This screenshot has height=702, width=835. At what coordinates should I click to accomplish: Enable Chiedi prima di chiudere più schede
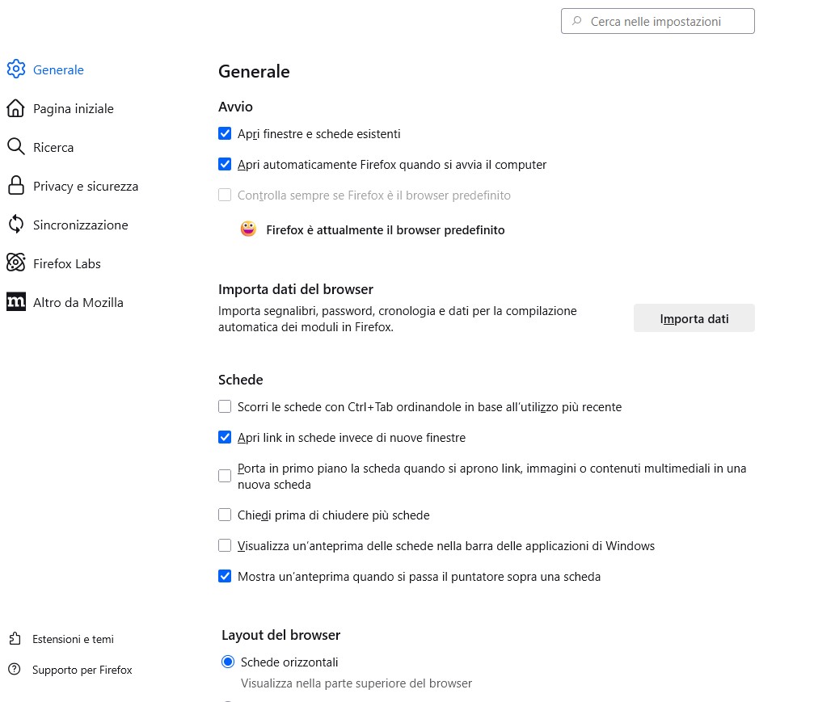point(225,515)
